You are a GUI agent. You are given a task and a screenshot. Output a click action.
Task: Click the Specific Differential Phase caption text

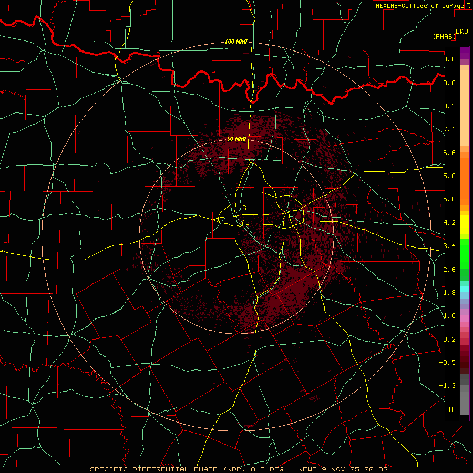pos(239,469)
